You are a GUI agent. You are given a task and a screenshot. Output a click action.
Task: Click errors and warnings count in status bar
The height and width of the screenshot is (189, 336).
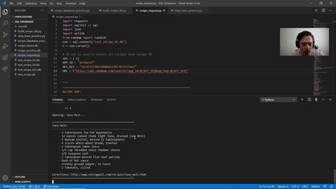click(34, 186)
